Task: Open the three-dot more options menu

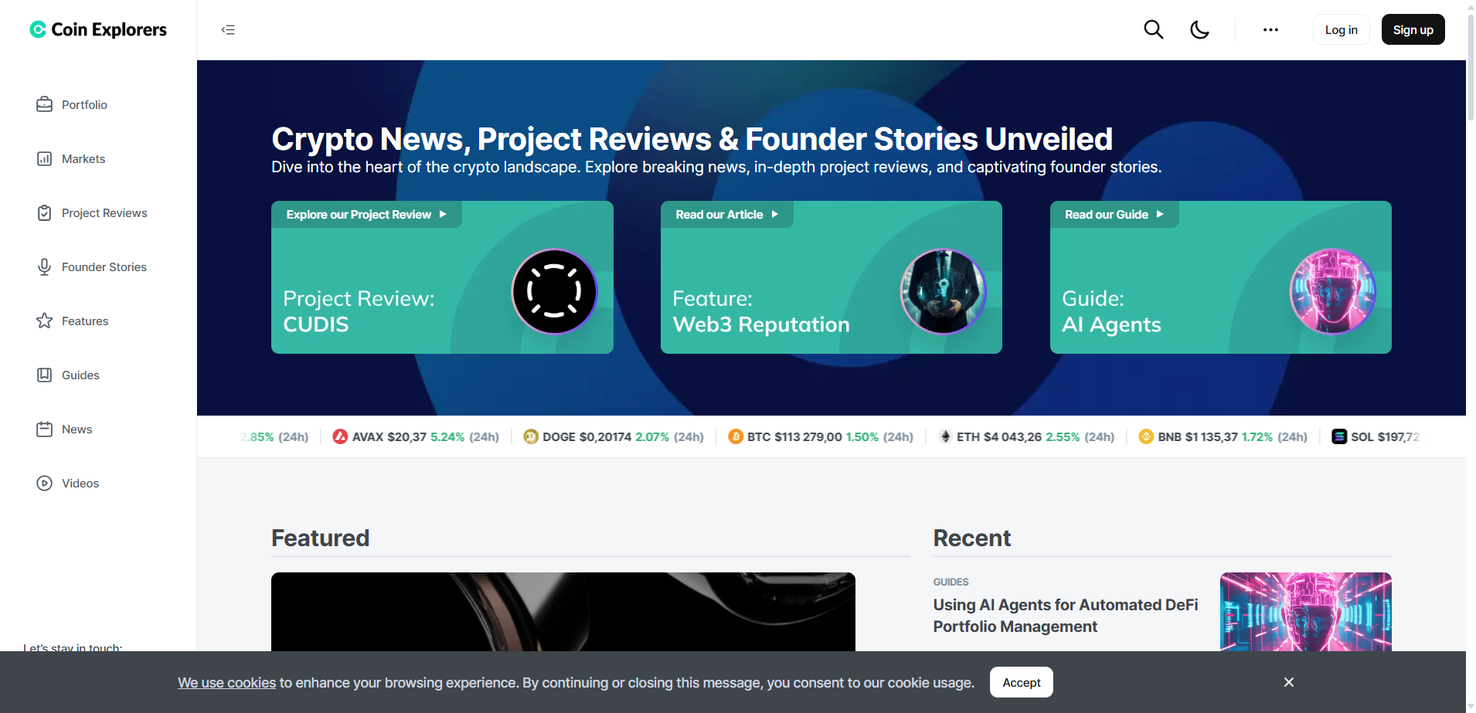Action: [x=1270, y=29]
